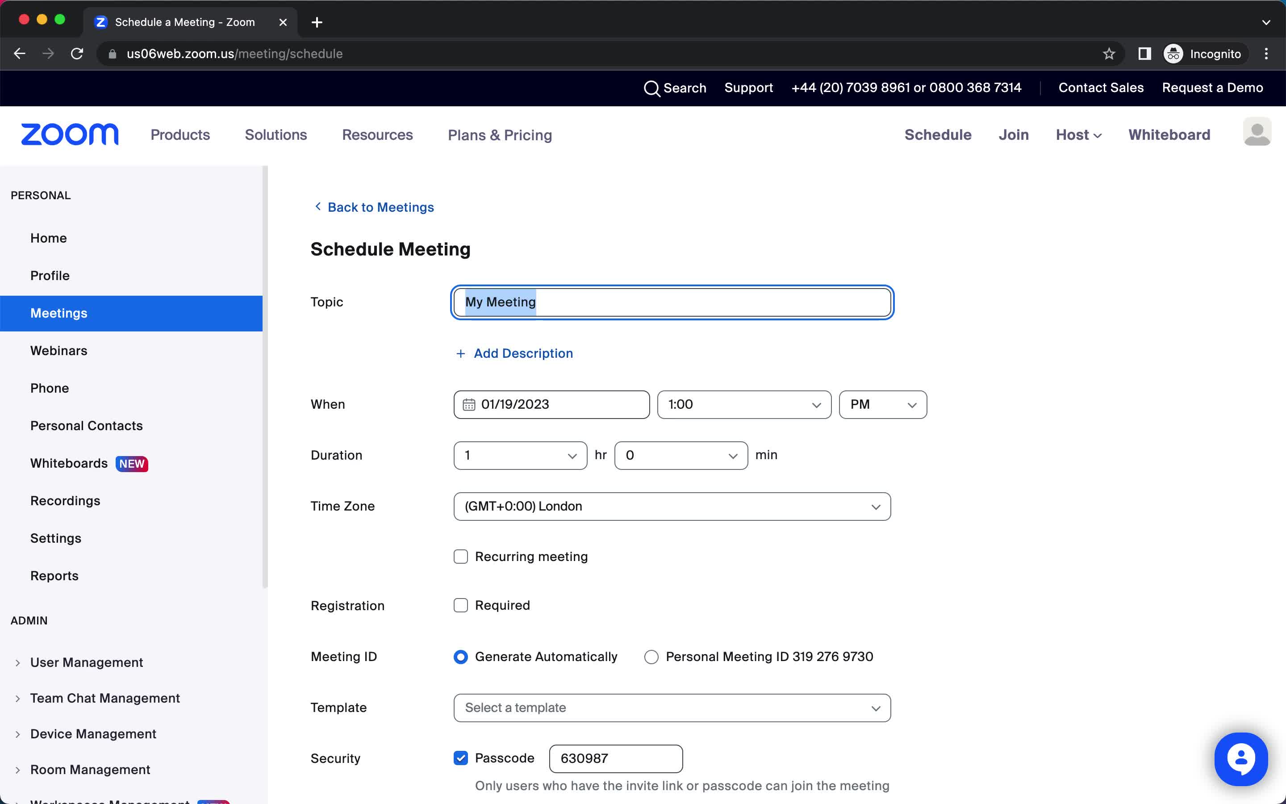Image resolution: width=1286 pixels, height=804 pixels.
Task: Click the Webinars sidebar menu item
Action: pyautogui.click(x=58, y=350)
